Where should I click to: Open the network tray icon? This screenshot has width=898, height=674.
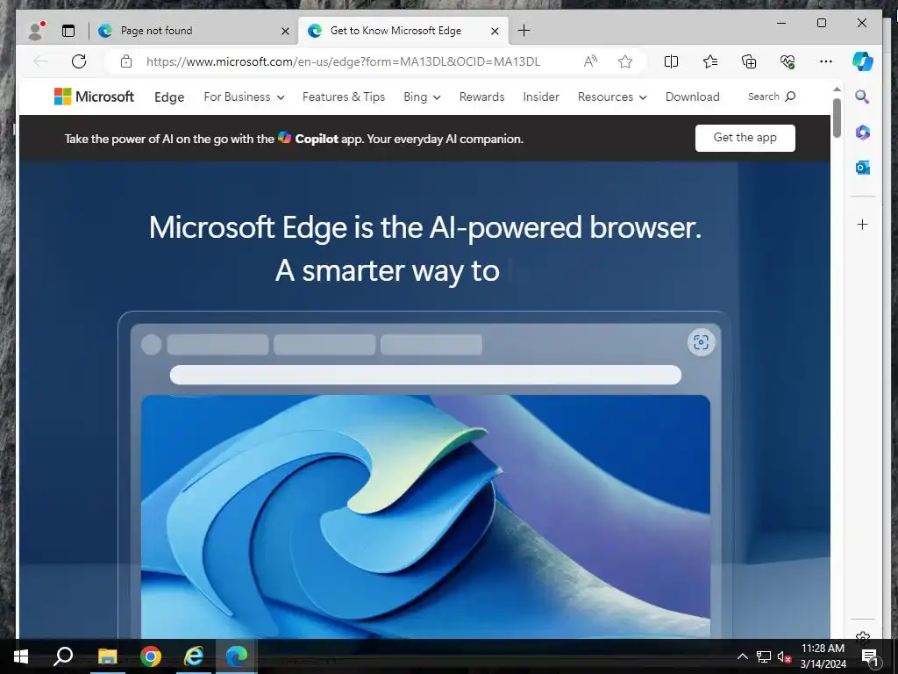pos(764,656)
